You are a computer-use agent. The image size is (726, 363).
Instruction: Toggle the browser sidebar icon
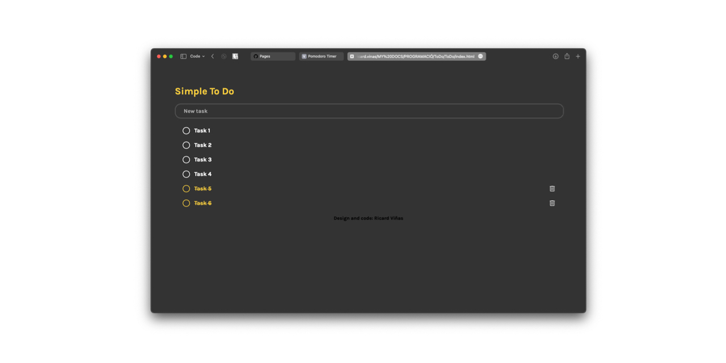pos(182,56)
